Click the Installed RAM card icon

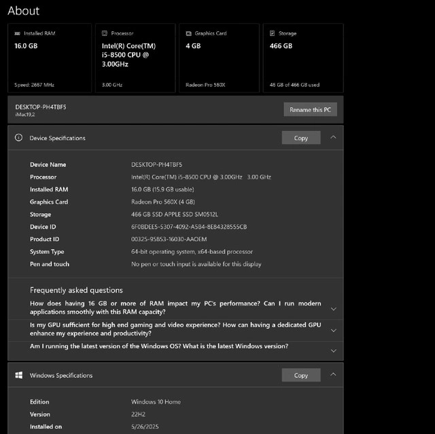18,33
